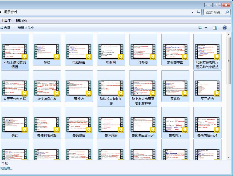Minimize the explorer window
The width and height of the screenshot is (233, 176).
[x=208, y=5]
